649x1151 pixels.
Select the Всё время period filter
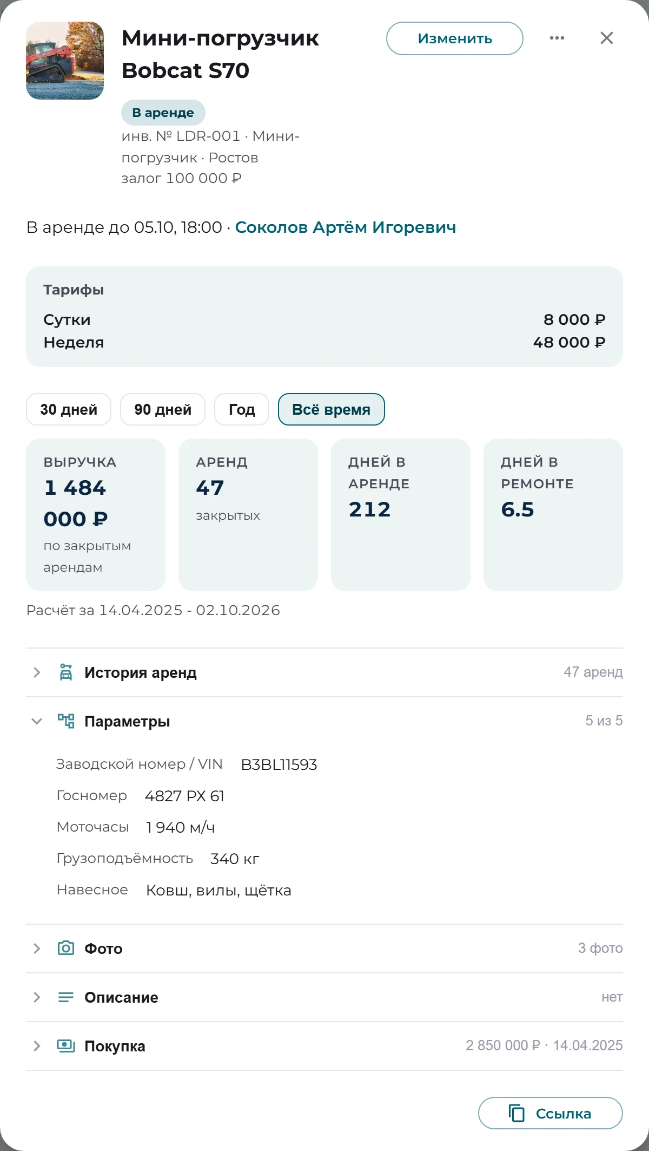332,409
